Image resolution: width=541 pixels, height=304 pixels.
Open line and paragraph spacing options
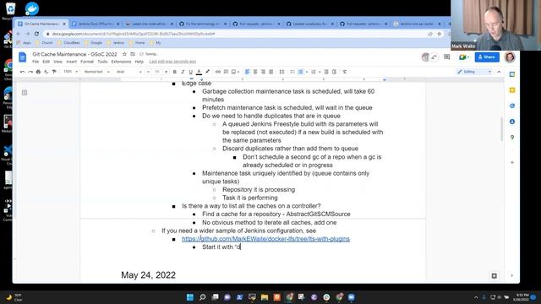tap(281, 72)
